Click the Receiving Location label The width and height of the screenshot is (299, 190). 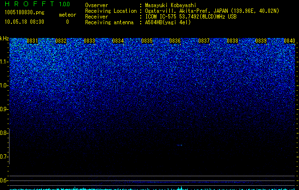(111, 11)
